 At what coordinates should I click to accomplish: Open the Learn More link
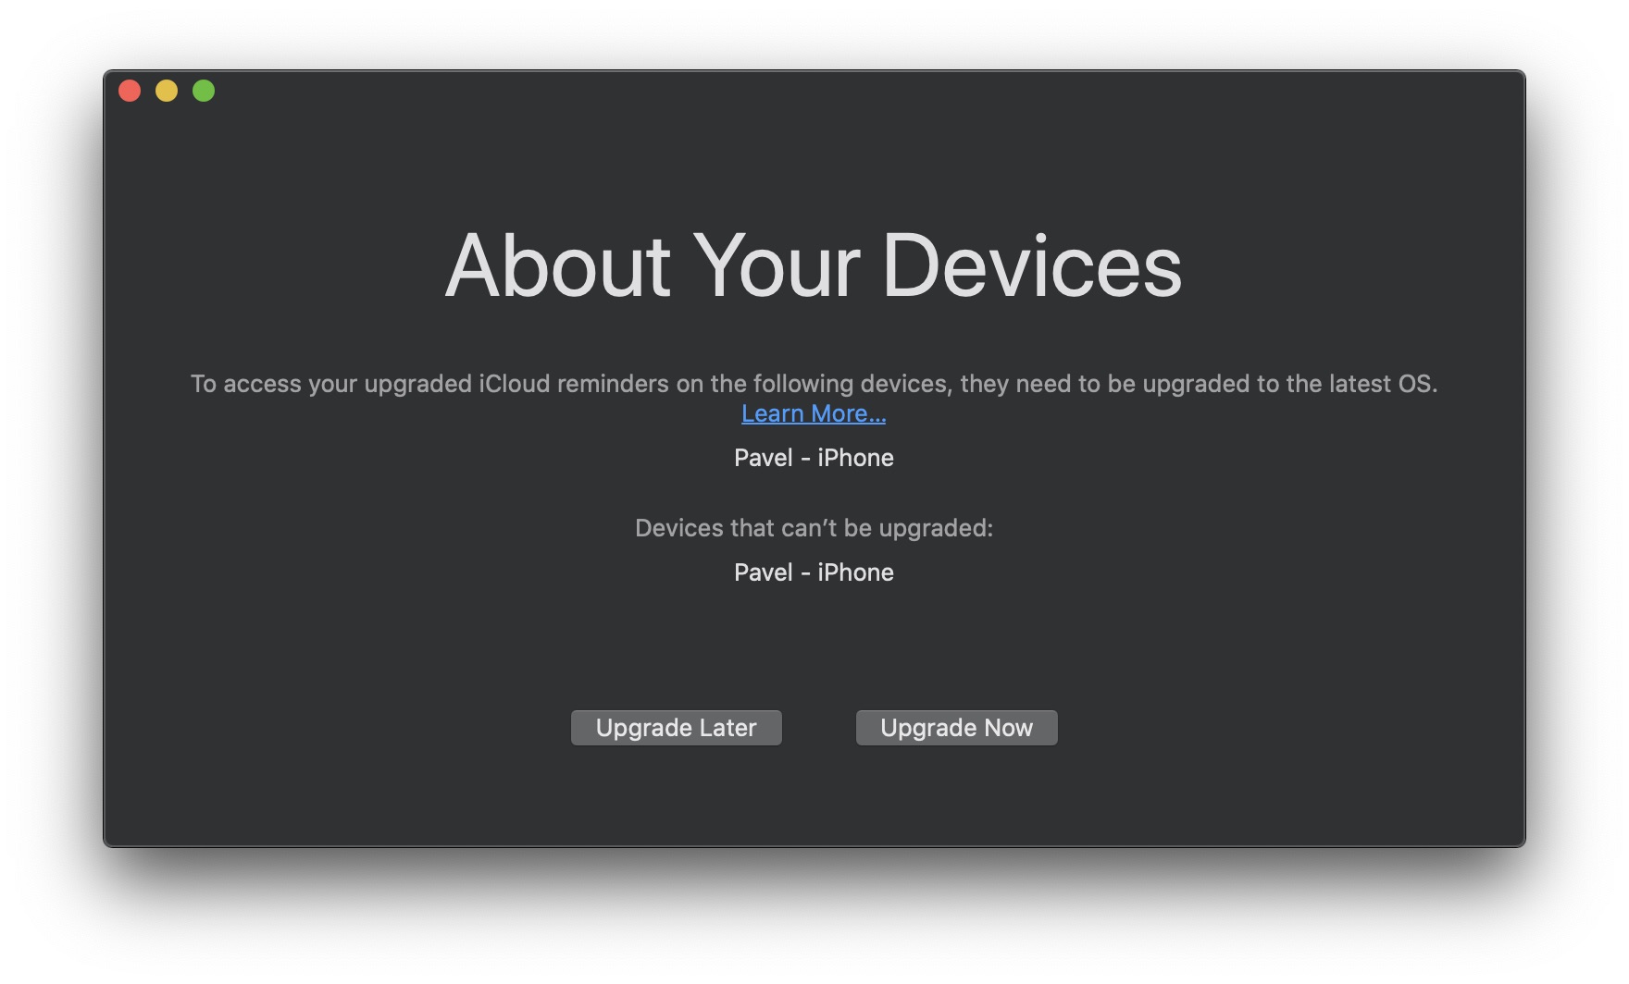coord(814,413)
